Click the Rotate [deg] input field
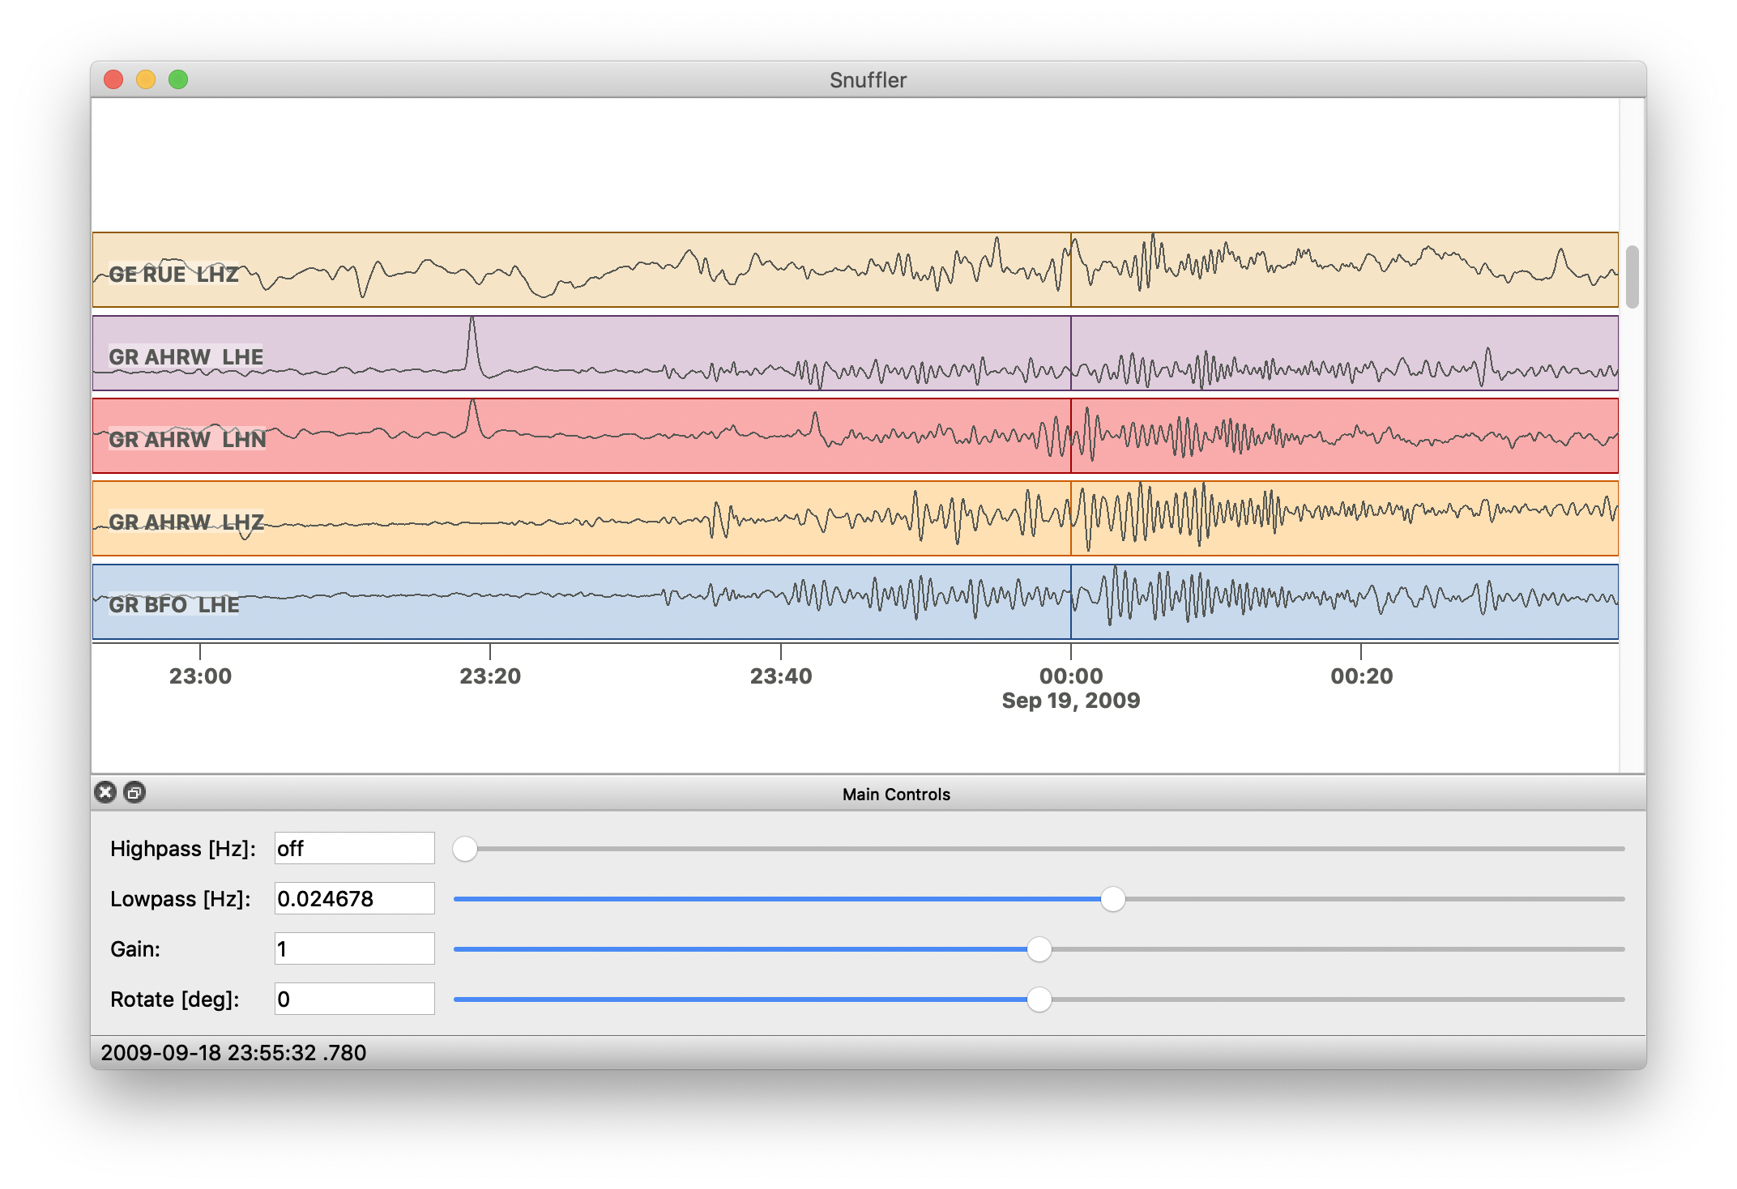Screen dimensions: 1737x1189 coord(354,999)
